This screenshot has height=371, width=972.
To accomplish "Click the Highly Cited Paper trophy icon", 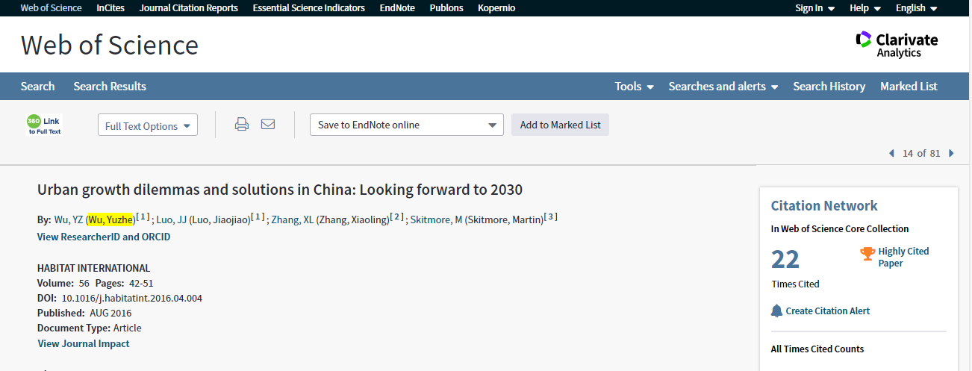I will [x=867, y=255].
